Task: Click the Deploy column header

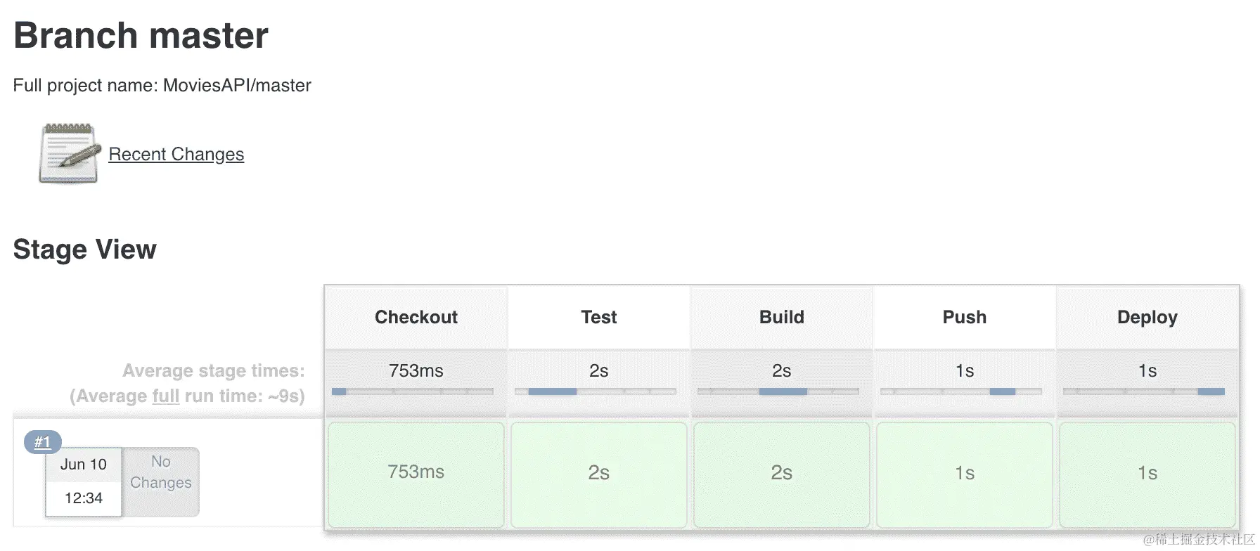Action: pyautogui.click(x=1147, y=317)
